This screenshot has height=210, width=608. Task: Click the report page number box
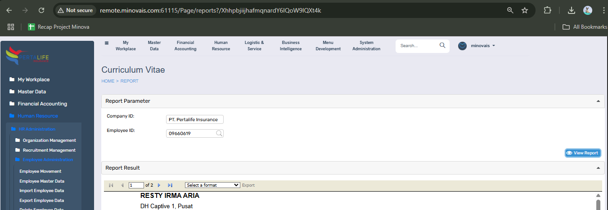136,185
